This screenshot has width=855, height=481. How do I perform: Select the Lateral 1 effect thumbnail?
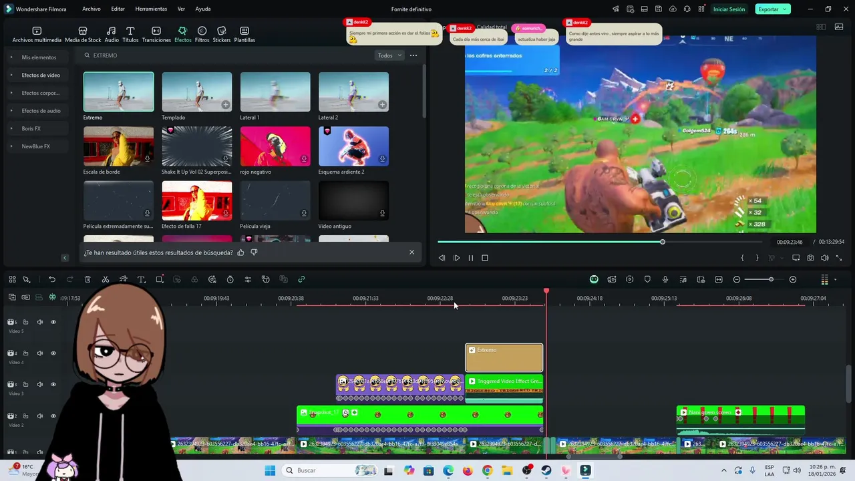pyautogui.click(x=275, y=92)
